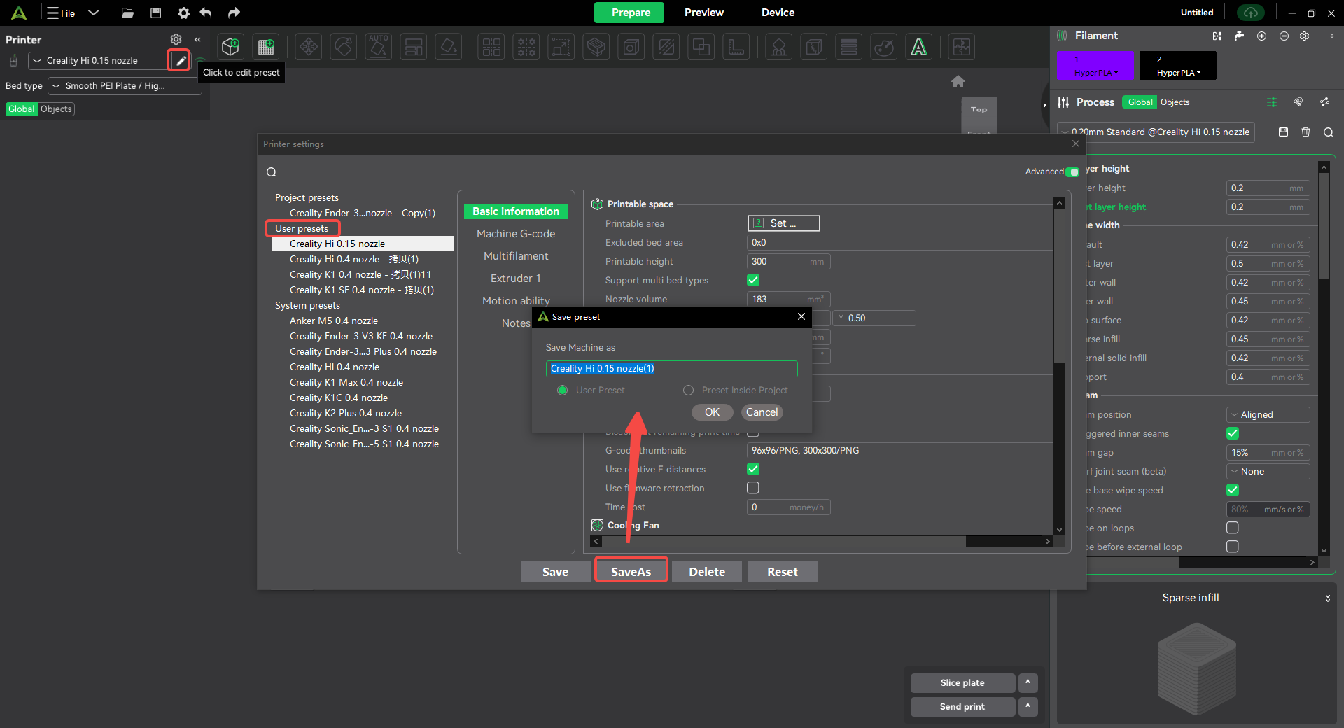This screenshot has width=1344, height=728.
Task: Toggle the Advanced switch in Printer settings
Action: coord(1072,171)
